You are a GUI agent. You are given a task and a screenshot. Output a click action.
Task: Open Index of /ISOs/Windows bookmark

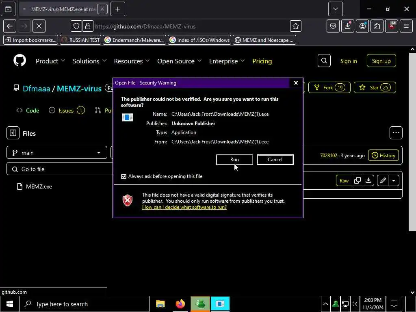(x=199, y=40)
